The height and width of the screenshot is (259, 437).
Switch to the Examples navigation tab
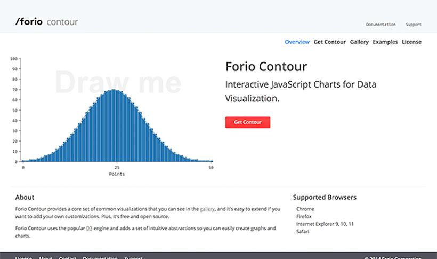(385, 42)
